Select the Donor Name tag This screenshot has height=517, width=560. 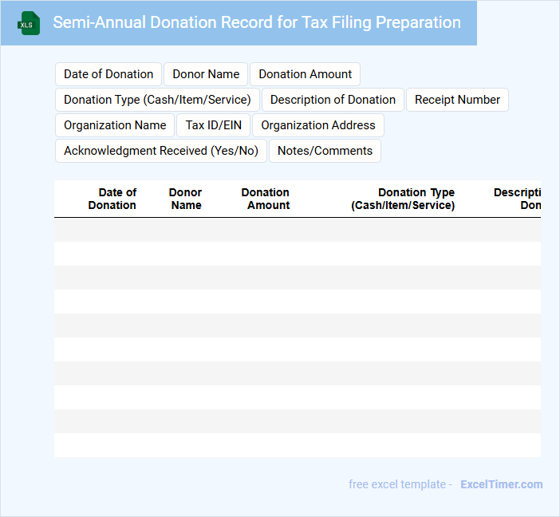pos(206,74)
